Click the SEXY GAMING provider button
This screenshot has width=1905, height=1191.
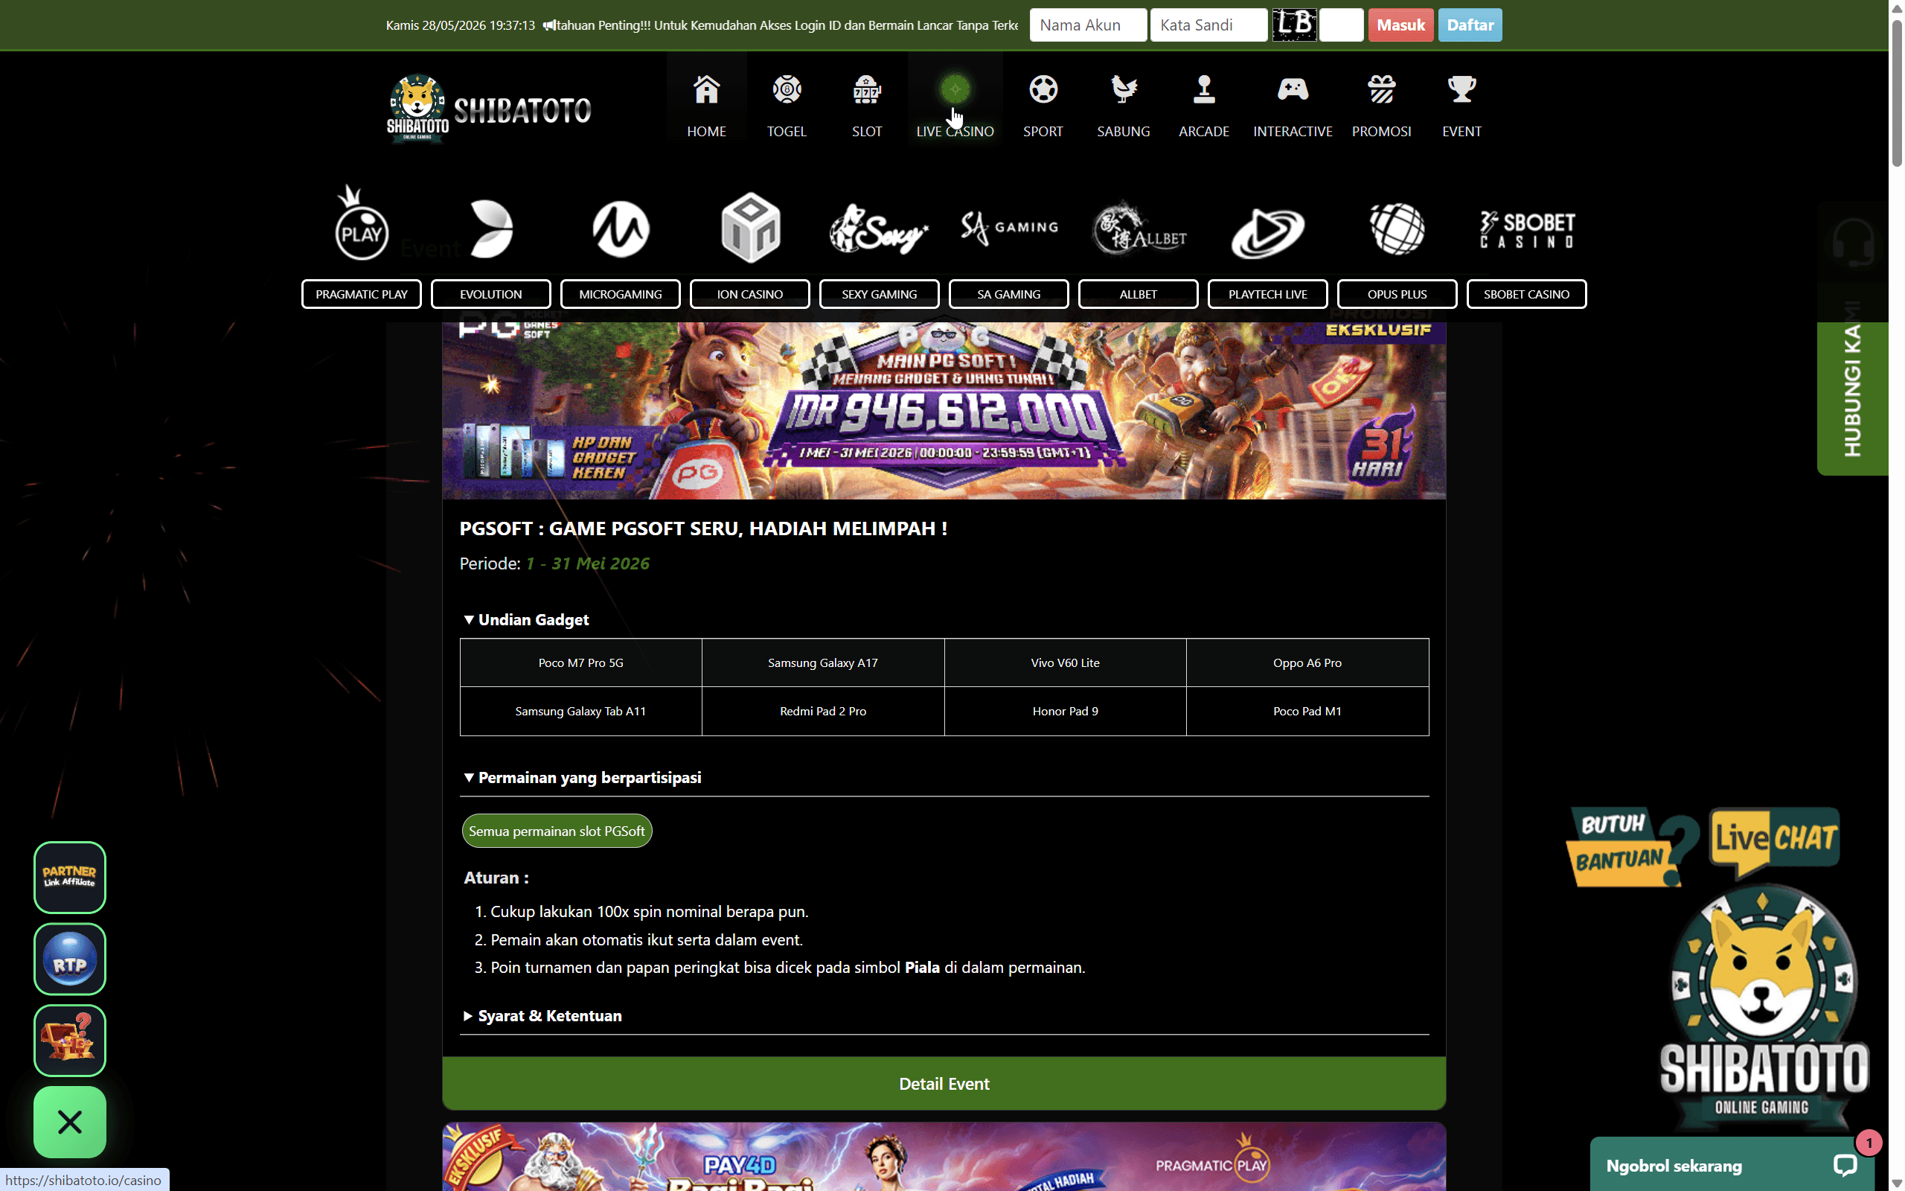880,294
